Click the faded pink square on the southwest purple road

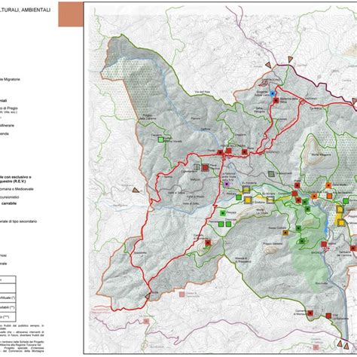point(146,321)
